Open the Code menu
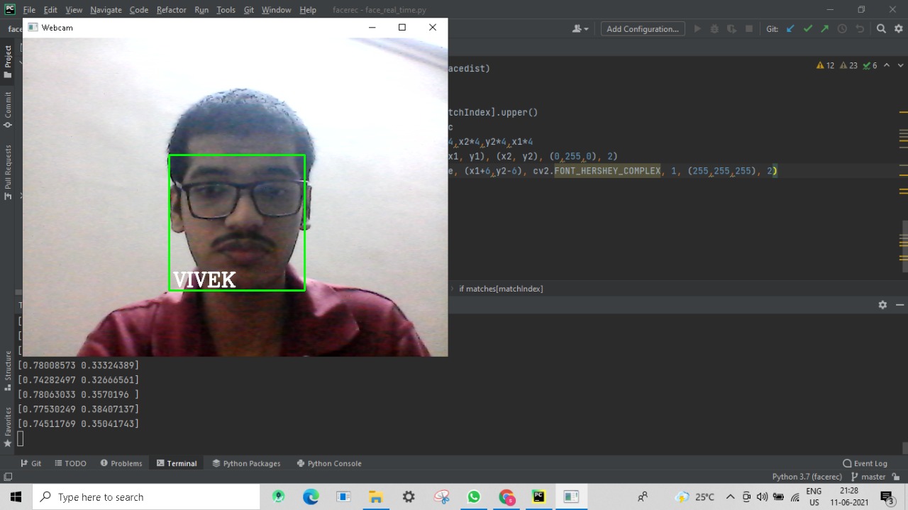Screen dimensions: 908x510 coord(139,10)
